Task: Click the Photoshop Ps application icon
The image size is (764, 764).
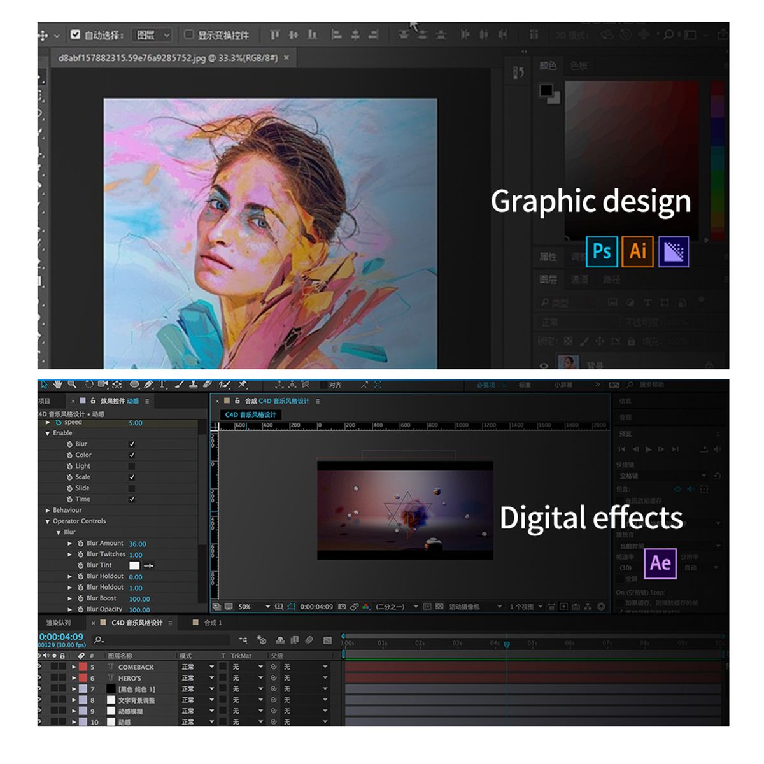Action: (601, 251)
